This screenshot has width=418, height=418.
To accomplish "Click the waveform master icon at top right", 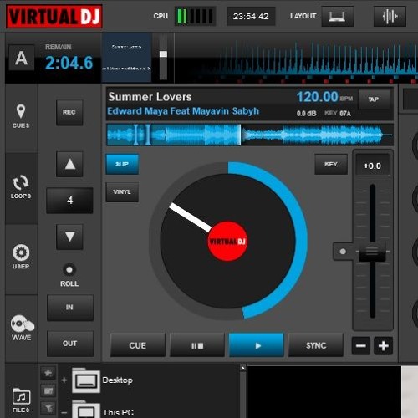I will click(390, 17).
